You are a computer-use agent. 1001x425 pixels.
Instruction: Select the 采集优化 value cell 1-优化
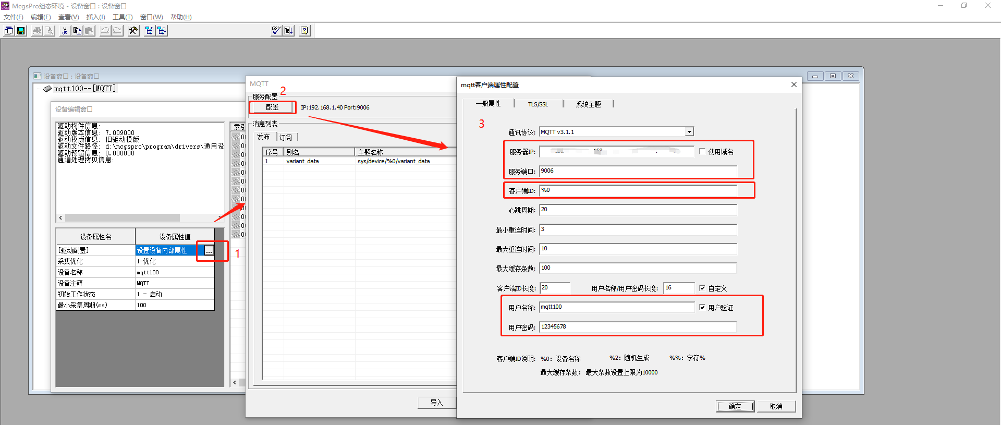[x=174, y=261]
